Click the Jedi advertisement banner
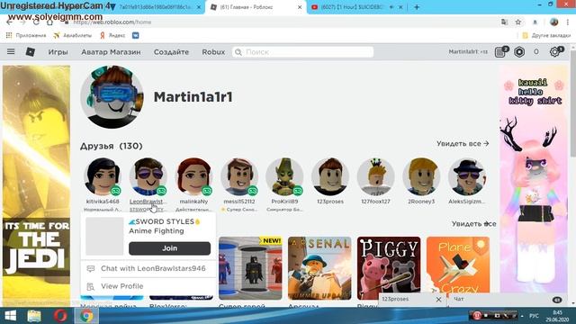576x324 pixels. pyautogui.click(x=36, y=185)
